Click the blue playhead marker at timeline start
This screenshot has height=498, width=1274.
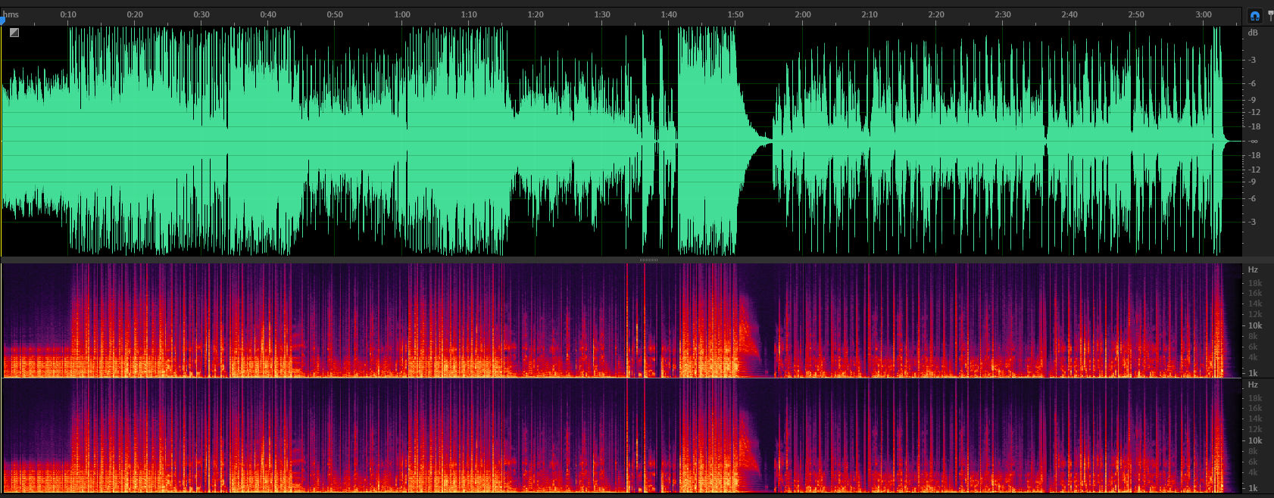(x=2, y=20)
